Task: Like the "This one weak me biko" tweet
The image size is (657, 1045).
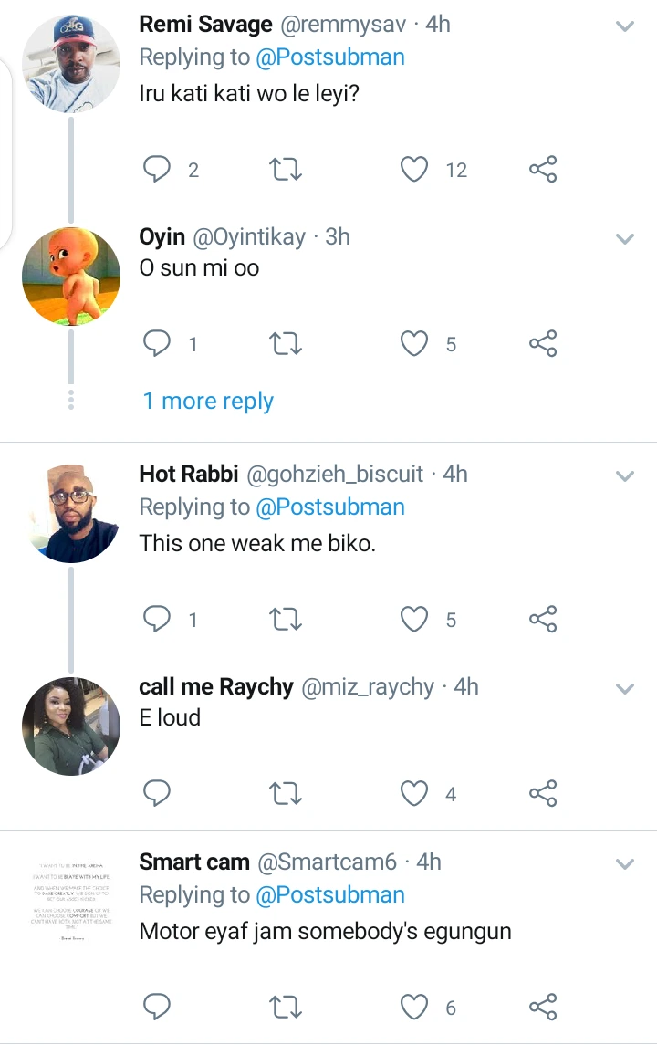Action: (x=415, y=620)
